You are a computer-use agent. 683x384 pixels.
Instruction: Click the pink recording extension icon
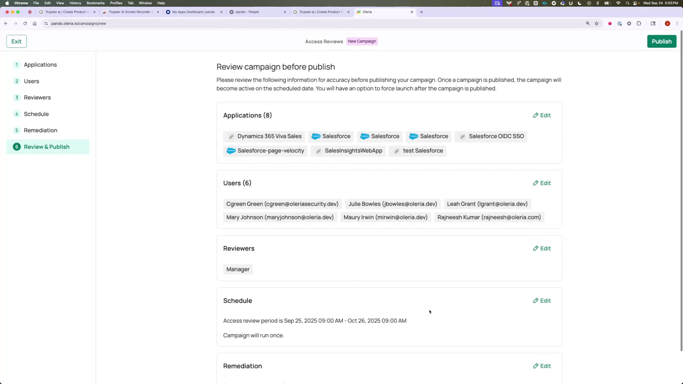[x=610, y=23]
